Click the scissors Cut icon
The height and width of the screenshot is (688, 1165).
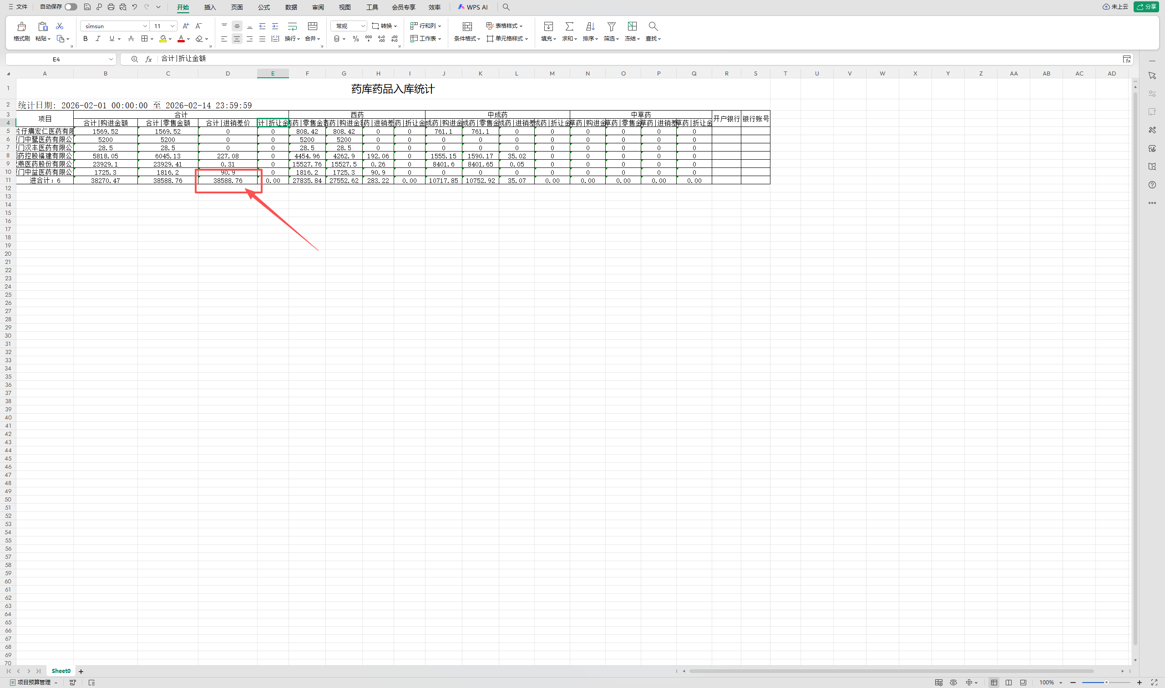[59, 26]
